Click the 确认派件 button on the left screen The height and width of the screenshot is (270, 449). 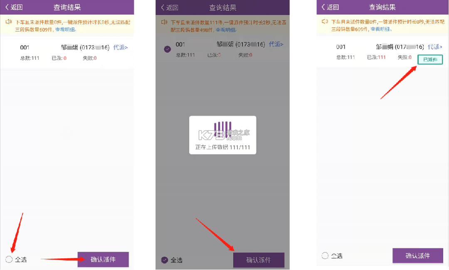[x=103, y=259]
